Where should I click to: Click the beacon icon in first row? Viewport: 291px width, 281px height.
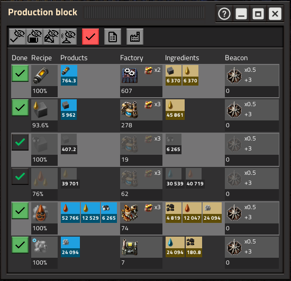234,76
